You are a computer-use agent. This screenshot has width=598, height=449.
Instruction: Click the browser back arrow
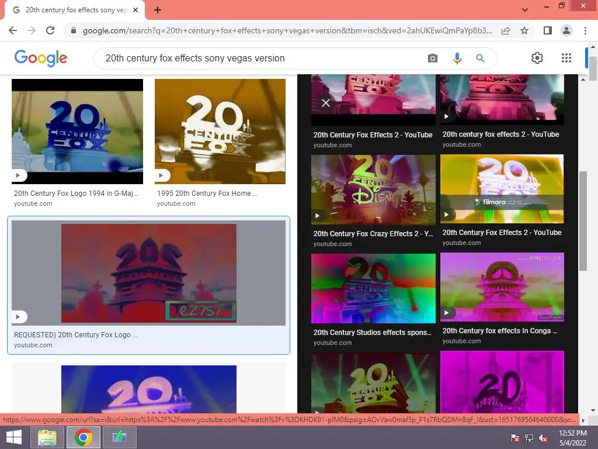click(x=13, y=30)
